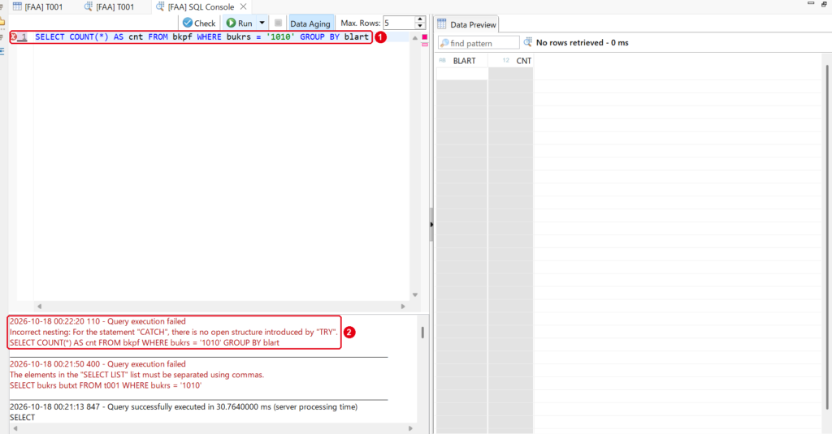This screenshot has width=832, height=434.
Task: Decrease Max. Rows with down spinner
Action: click(420, 26)
